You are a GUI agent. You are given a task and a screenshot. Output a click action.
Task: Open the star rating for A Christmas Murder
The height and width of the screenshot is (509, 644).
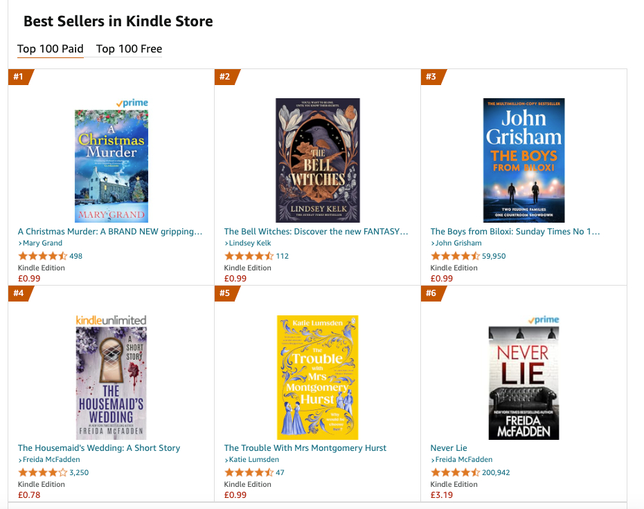[42, 256]
